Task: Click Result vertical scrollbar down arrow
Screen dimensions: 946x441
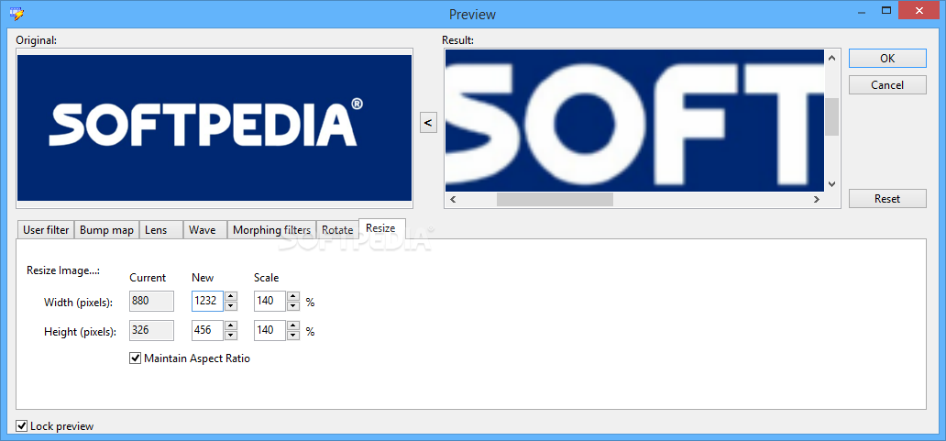Action: point(832,183)
